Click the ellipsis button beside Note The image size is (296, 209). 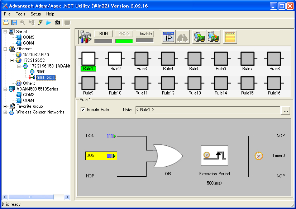(x=286, y=110)
